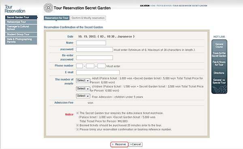Click the Tour Reservation breadcrumb link
243x149 pixels.
coord(164,6)
